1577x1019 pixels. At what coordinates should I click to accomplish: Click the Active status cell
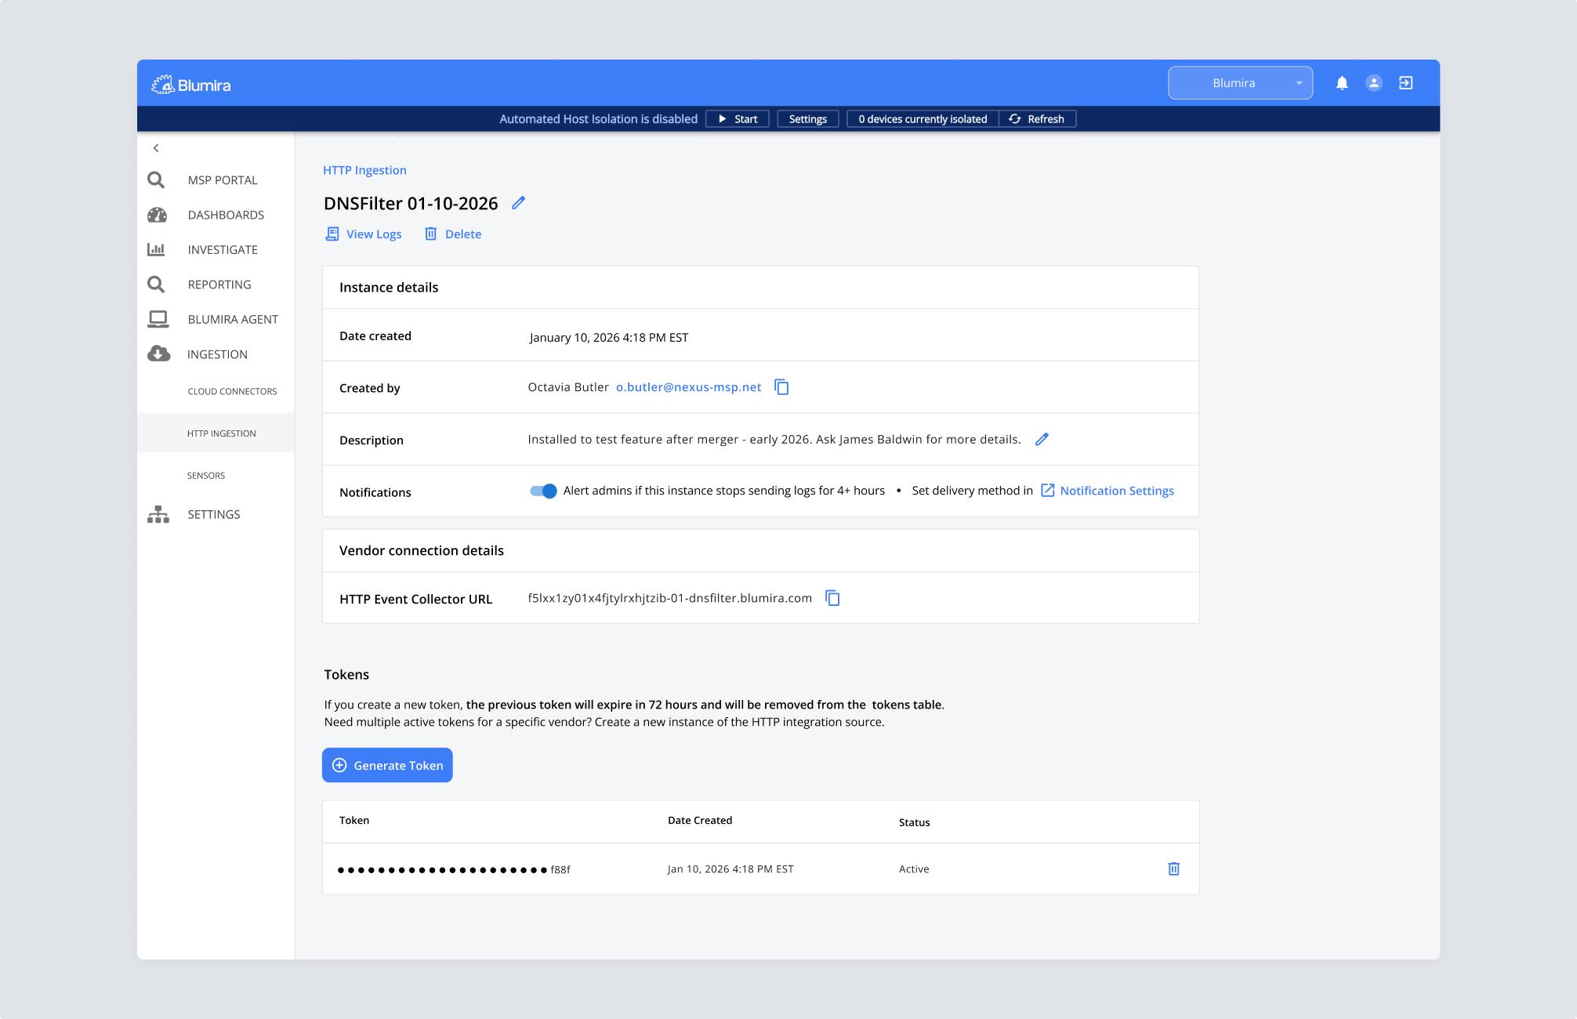point(914,869)
